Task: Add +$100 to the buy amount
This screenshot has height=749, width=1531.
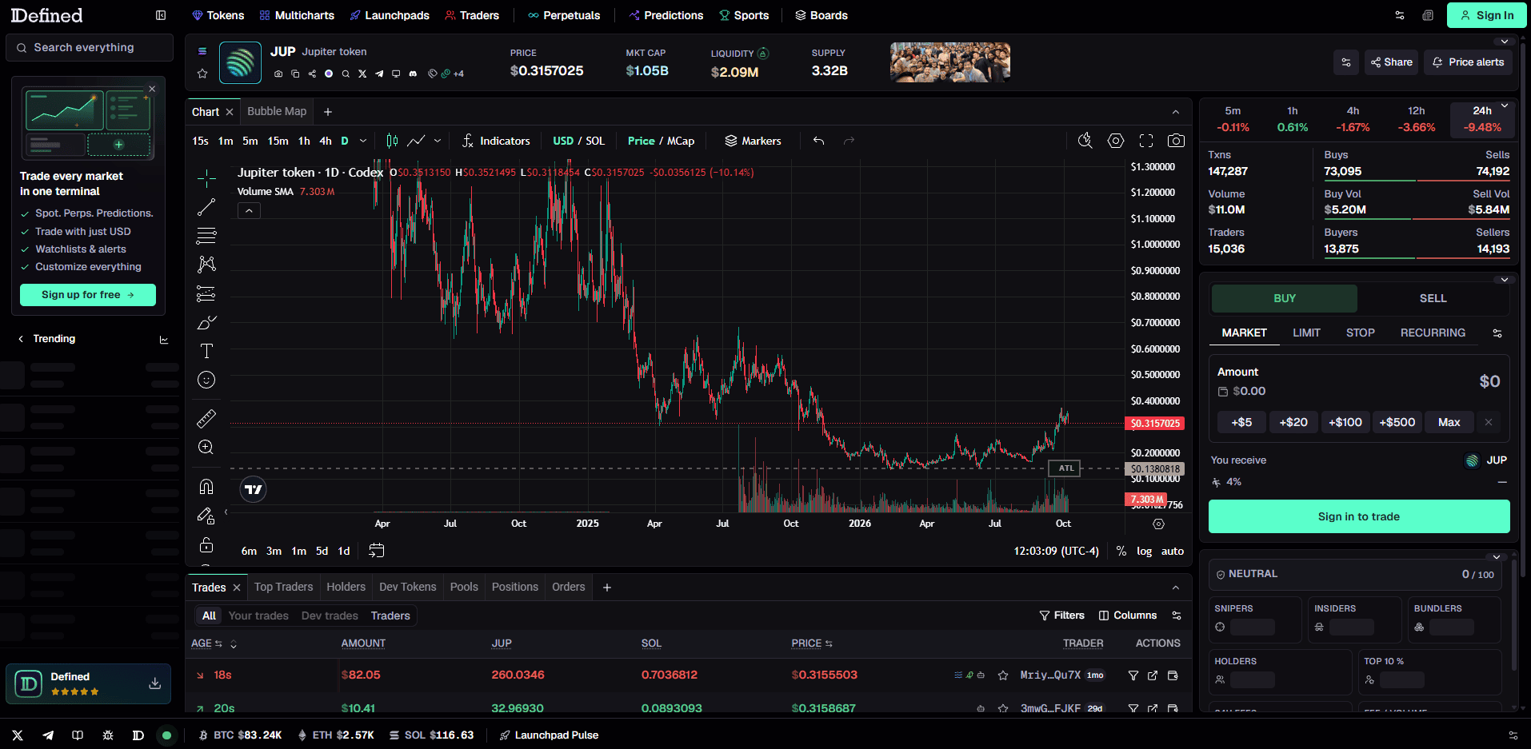Action: point(1345,422)
